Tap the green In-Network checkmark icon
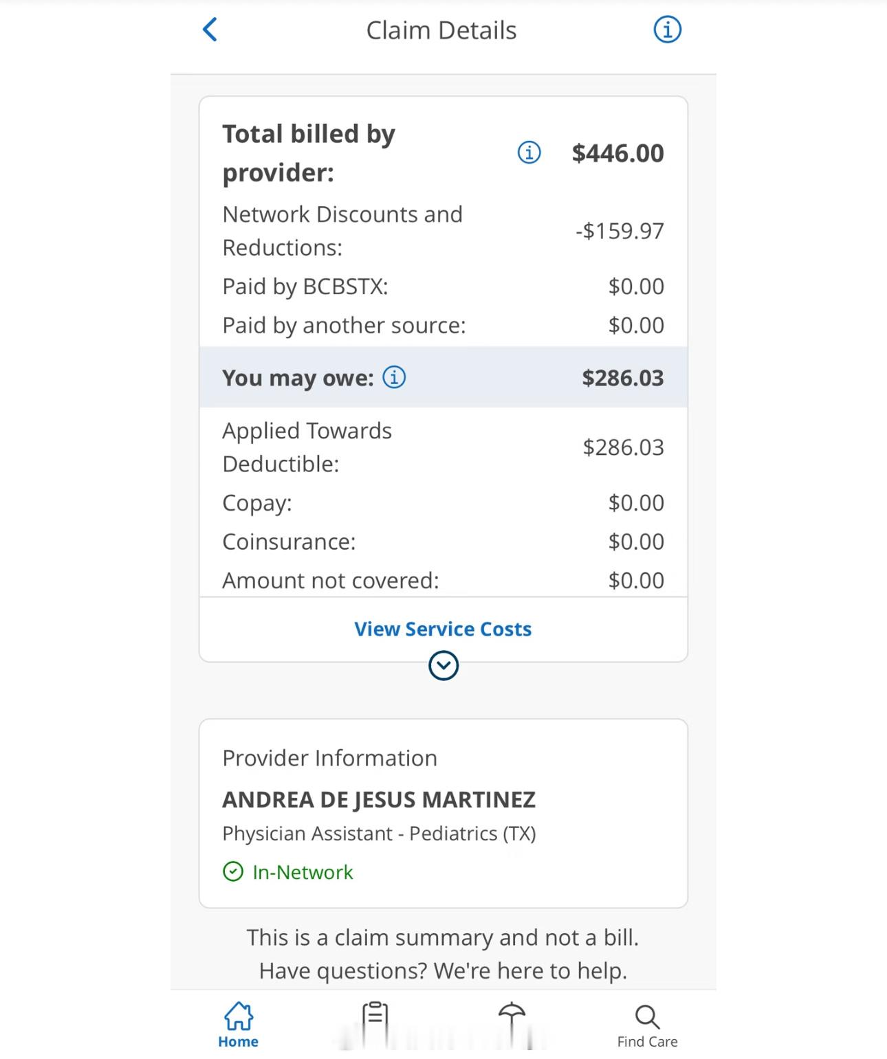The height and width of the screenshot is (1059, 887). point(233,871)
